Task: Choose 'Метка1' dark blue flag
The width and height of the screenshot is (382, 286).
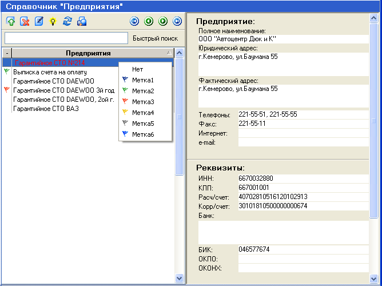Action: coord(143,80)
